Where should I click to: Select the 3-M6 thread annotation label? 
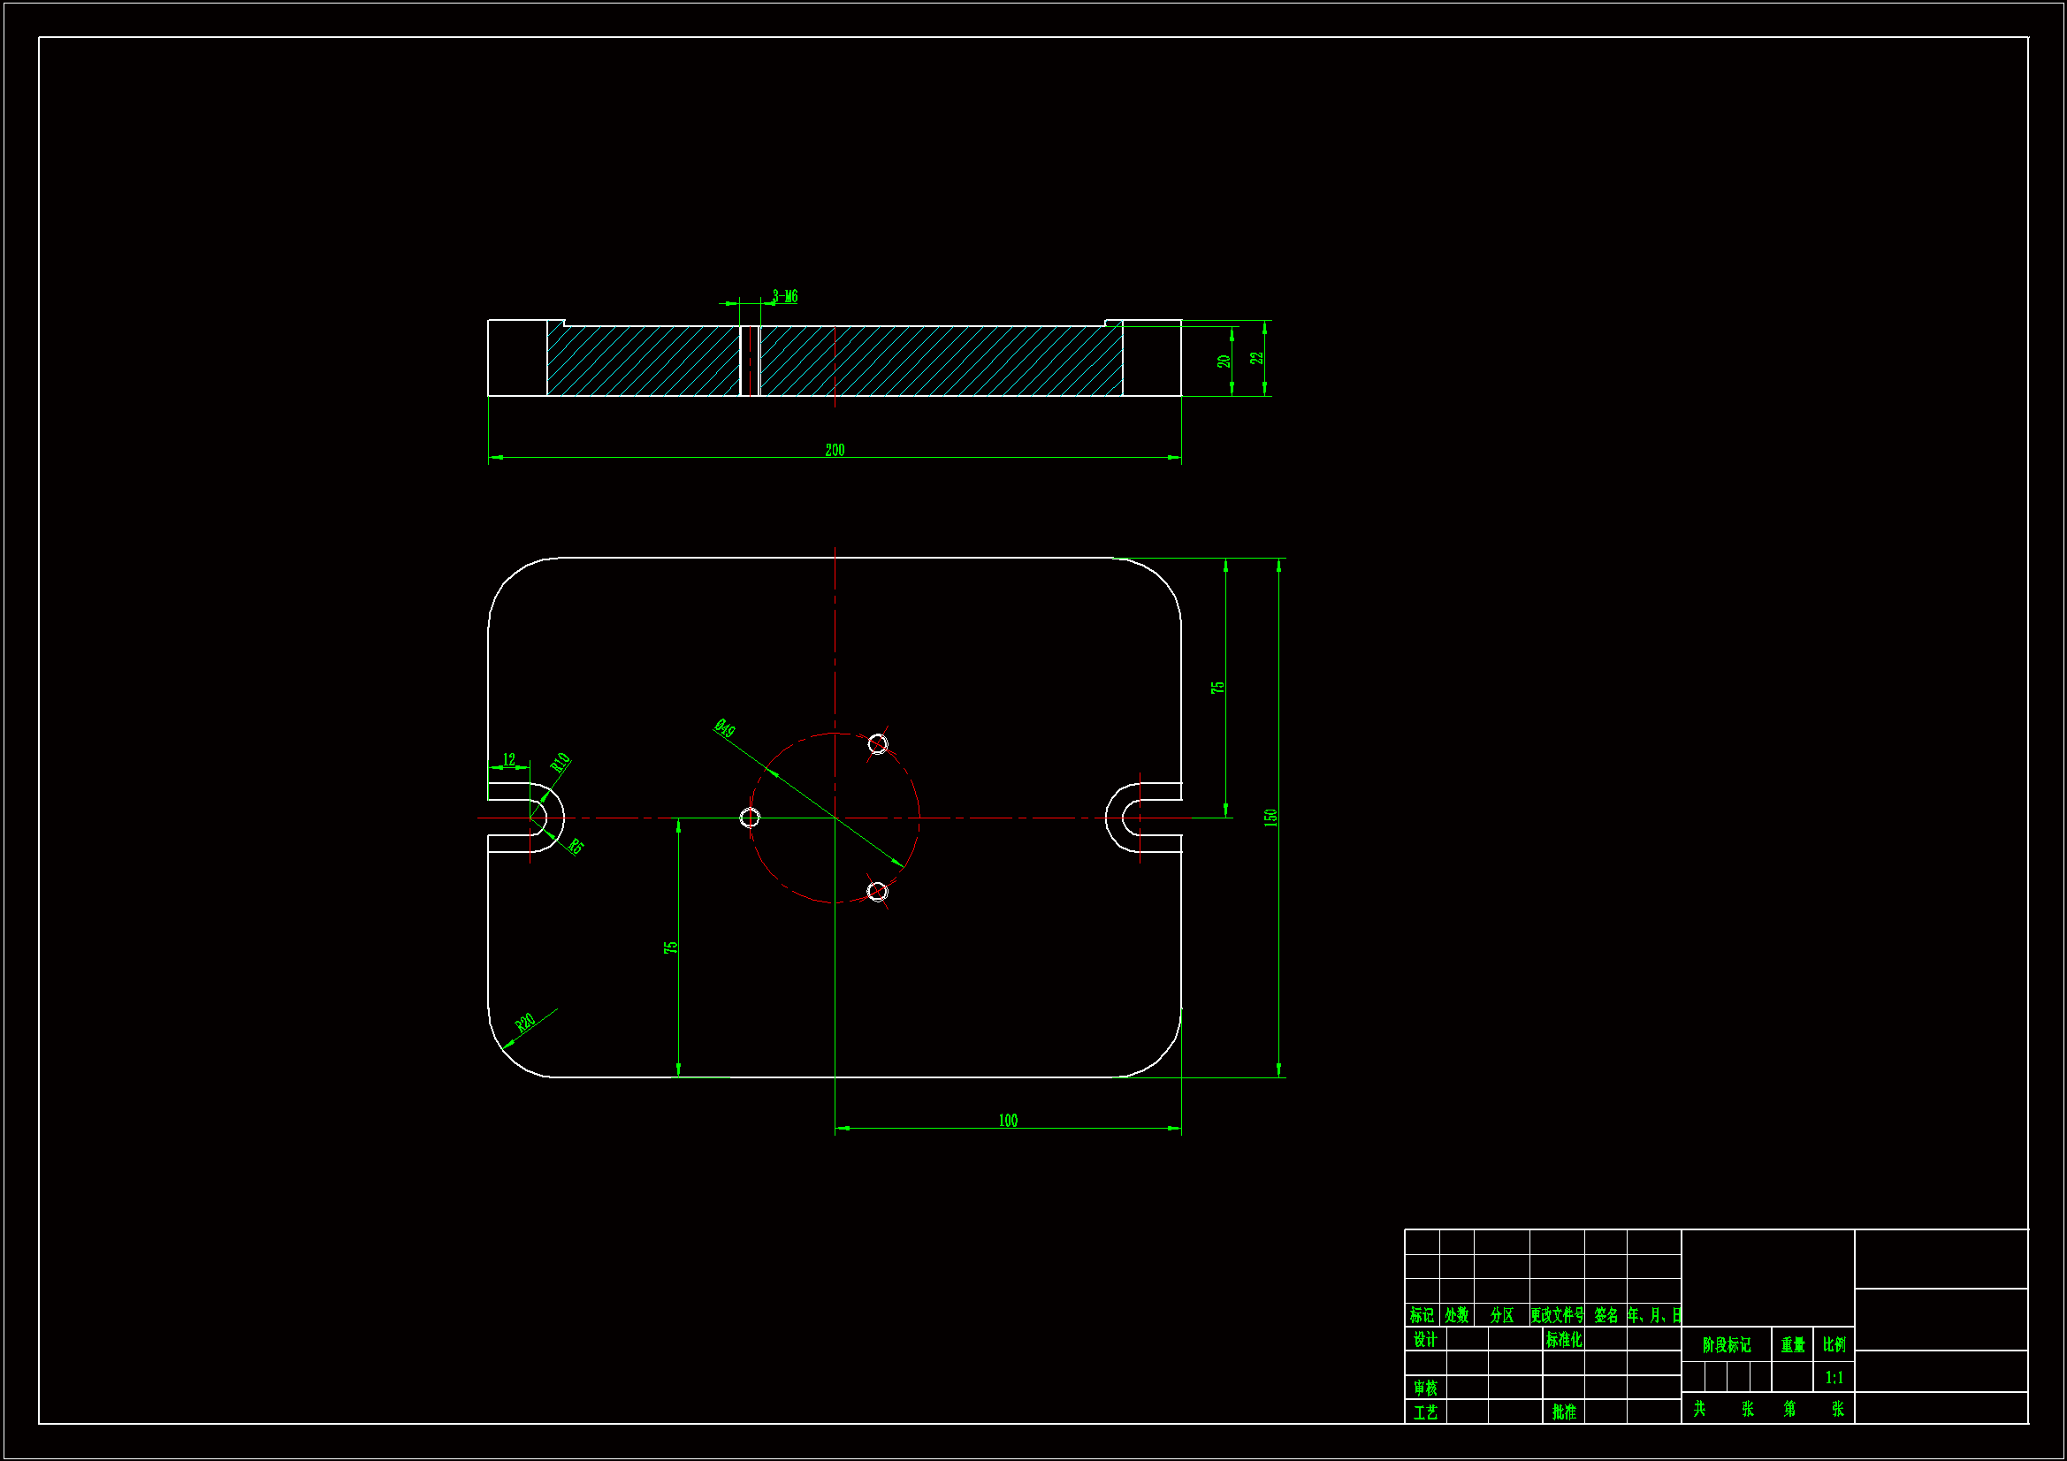point(784,296)
